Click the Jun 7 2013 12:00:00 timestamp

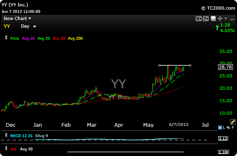coord(21,12)
